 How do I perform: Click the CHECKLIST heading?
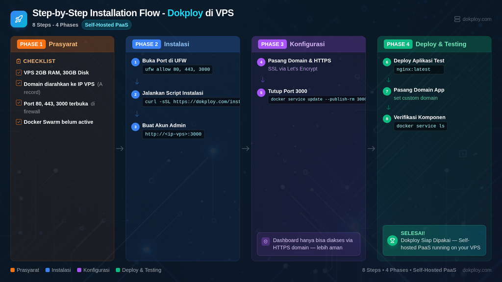click(39, 61)
